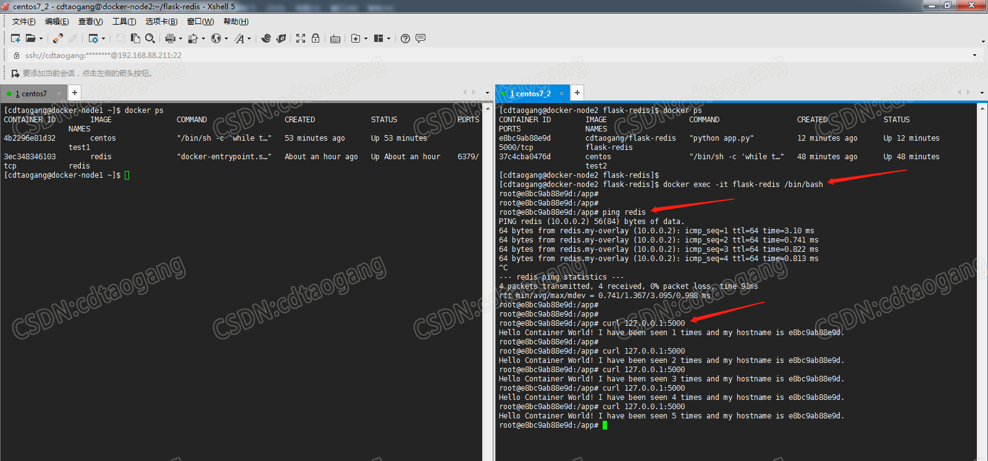
Task: Click the 'ping redis' command text
Action: [624, 212]
